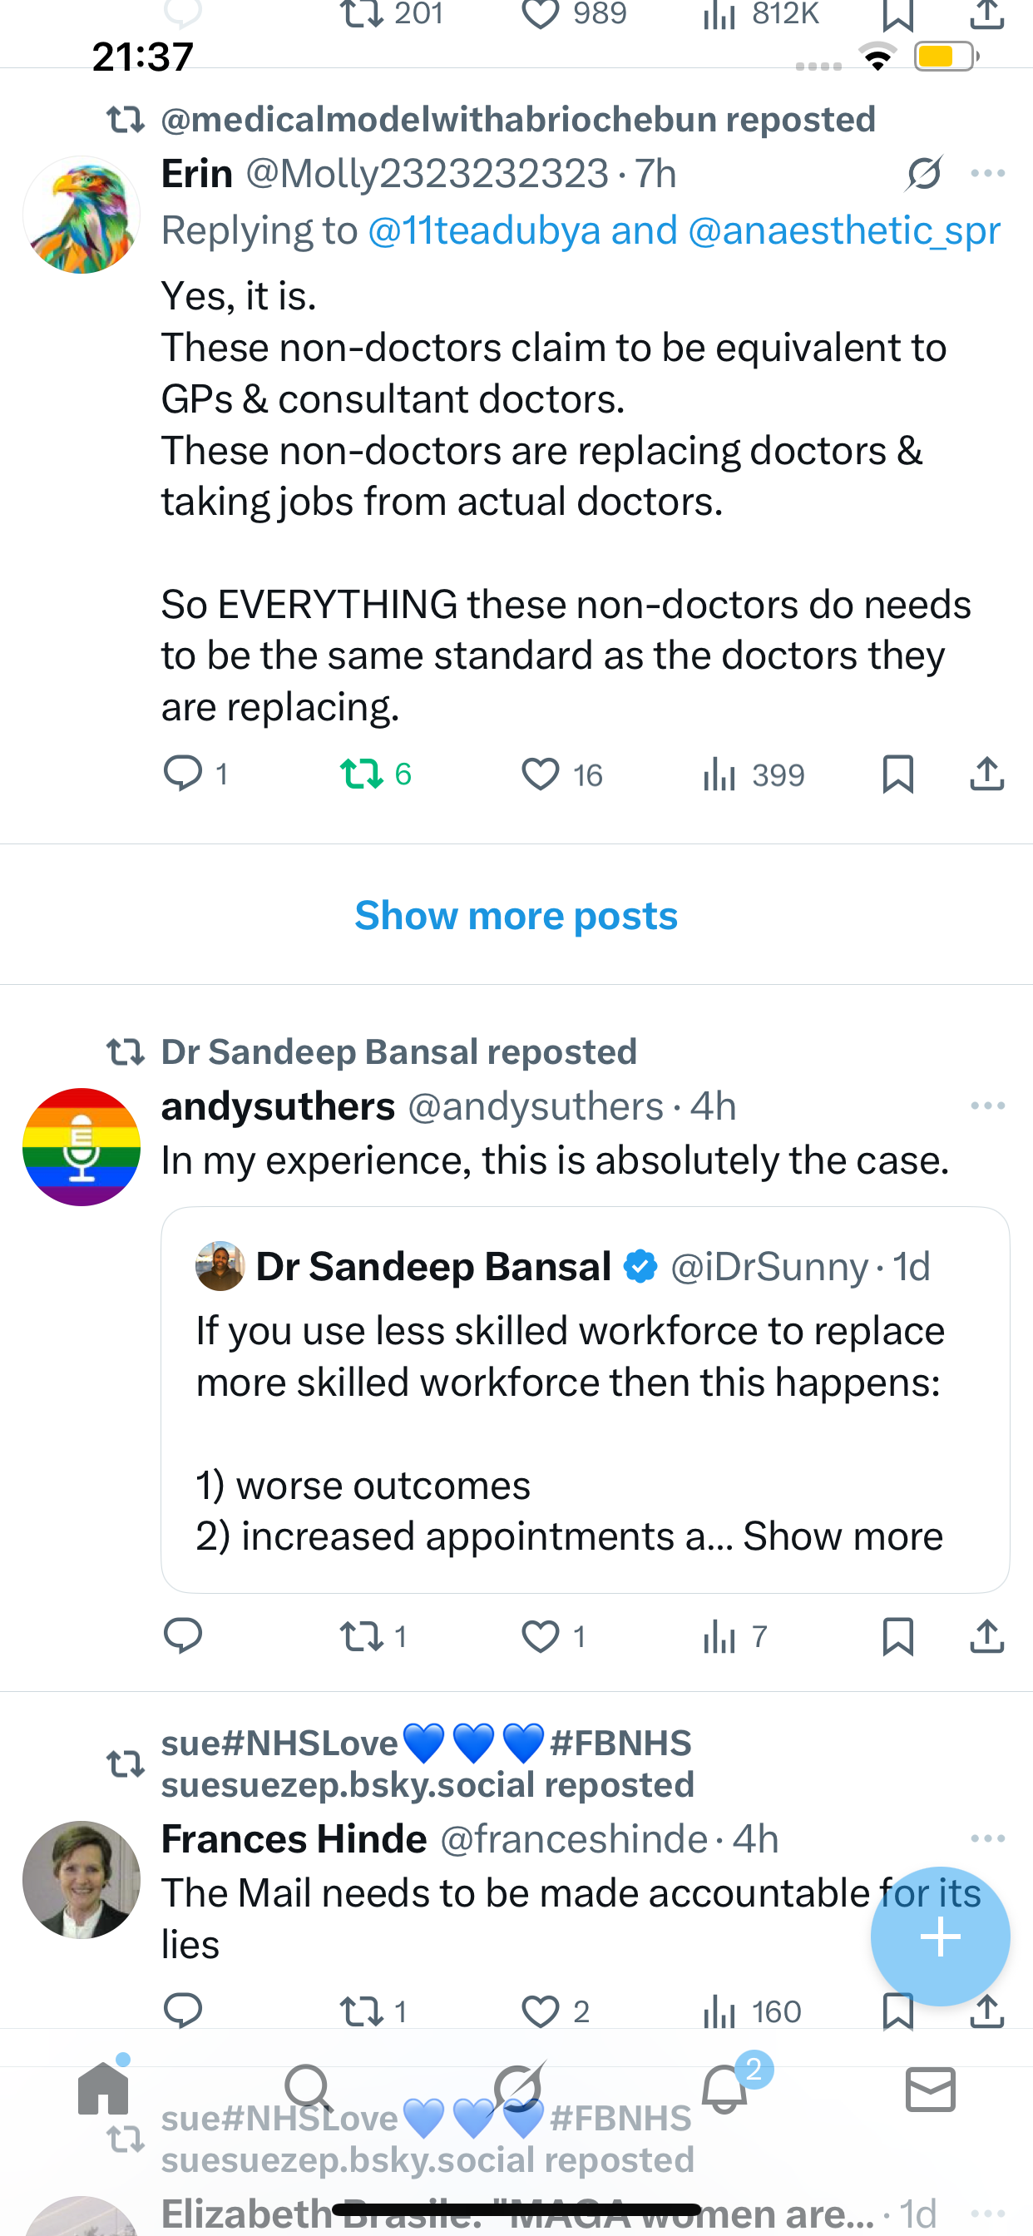This screenshot has width=1033, height=2236.
Task: Open the Search tab in bottom bar
Action: [x=309, y=2089]
